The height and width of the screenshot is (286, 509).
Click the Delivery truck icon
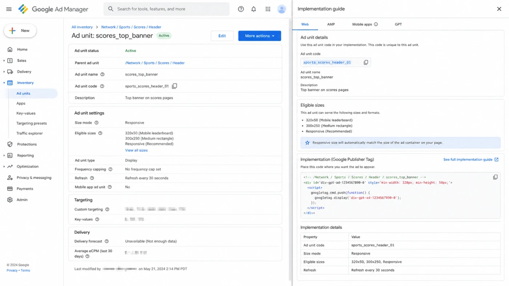(x=10, y=71)
